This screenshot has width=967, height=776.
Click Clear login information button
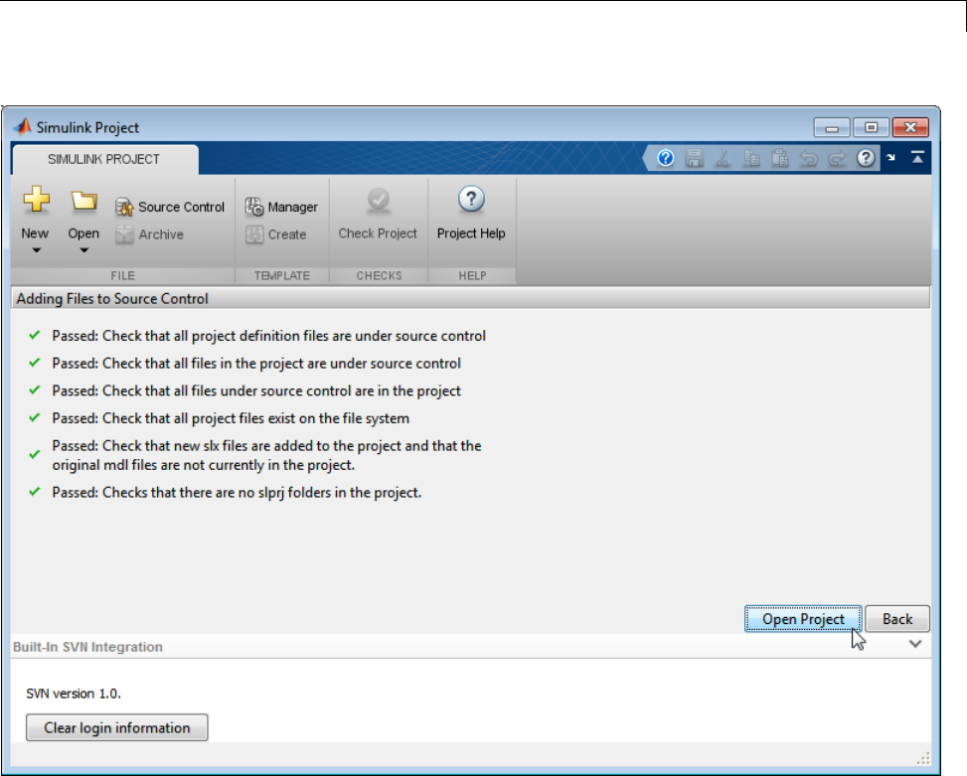[117, 728]
